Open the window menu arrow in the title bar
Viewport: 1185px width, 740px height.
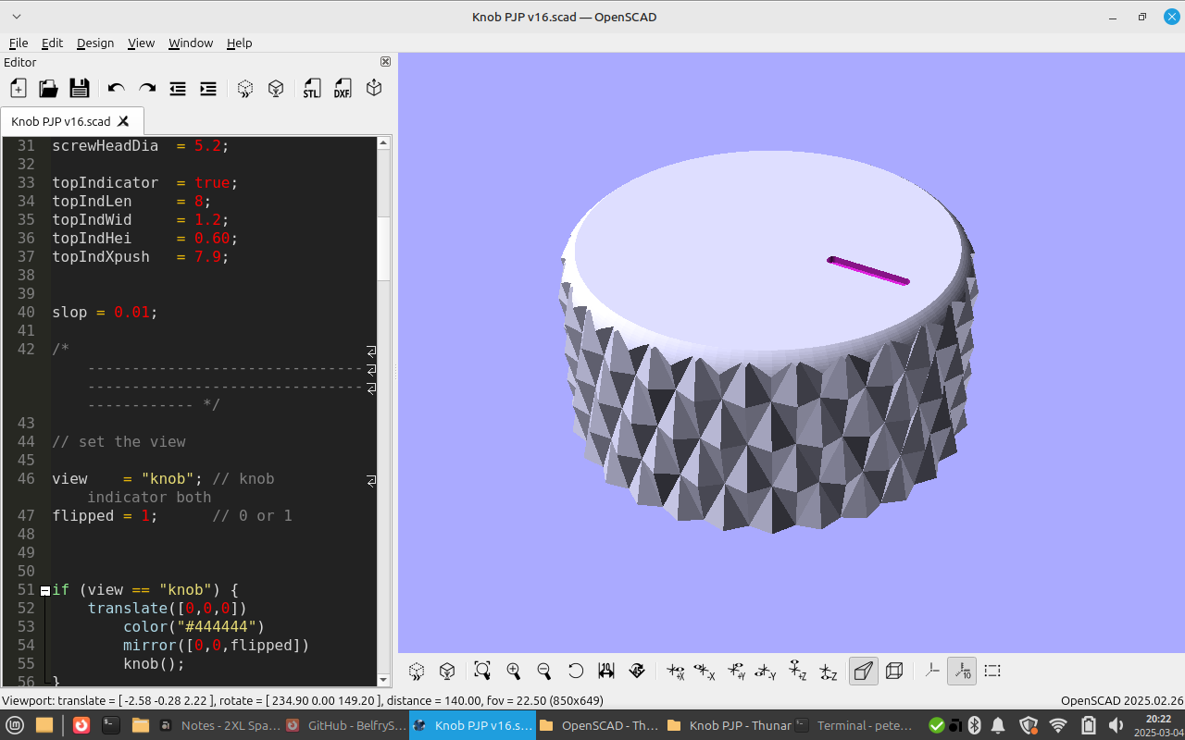17,17
